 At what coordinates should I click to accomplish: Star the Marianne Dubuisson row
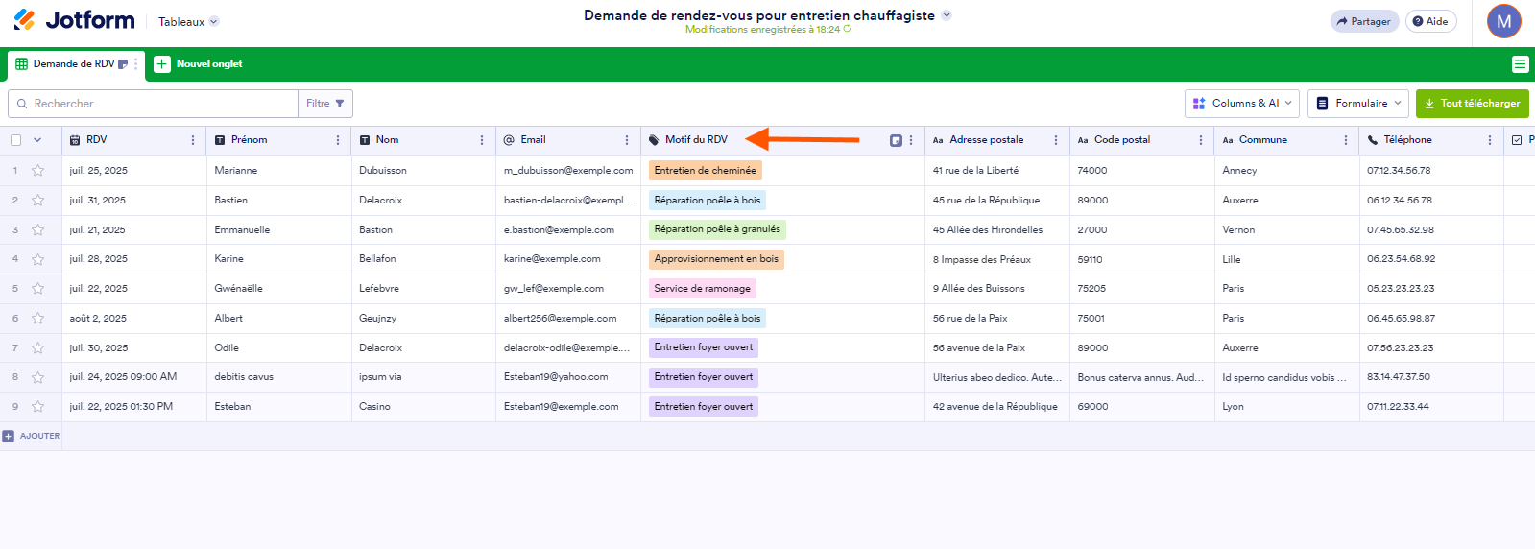coord(38,171)
